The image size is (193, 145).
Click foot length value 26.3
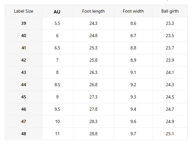tap(93, 72)
